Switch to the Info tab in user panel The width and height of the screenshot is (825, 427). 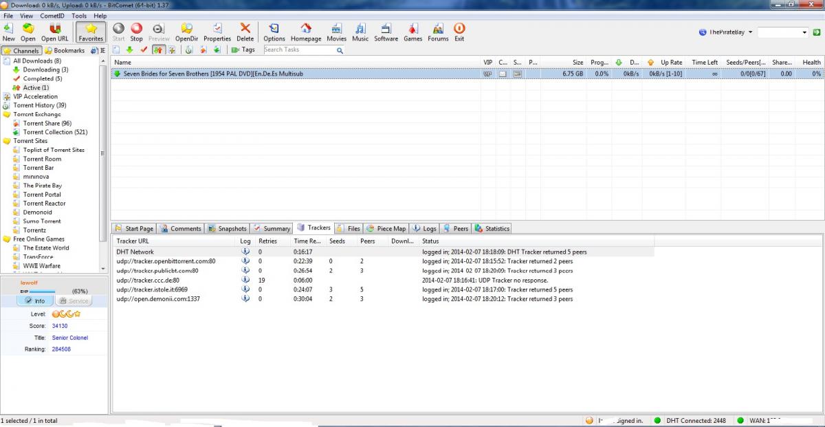click(x=34, y=300)
